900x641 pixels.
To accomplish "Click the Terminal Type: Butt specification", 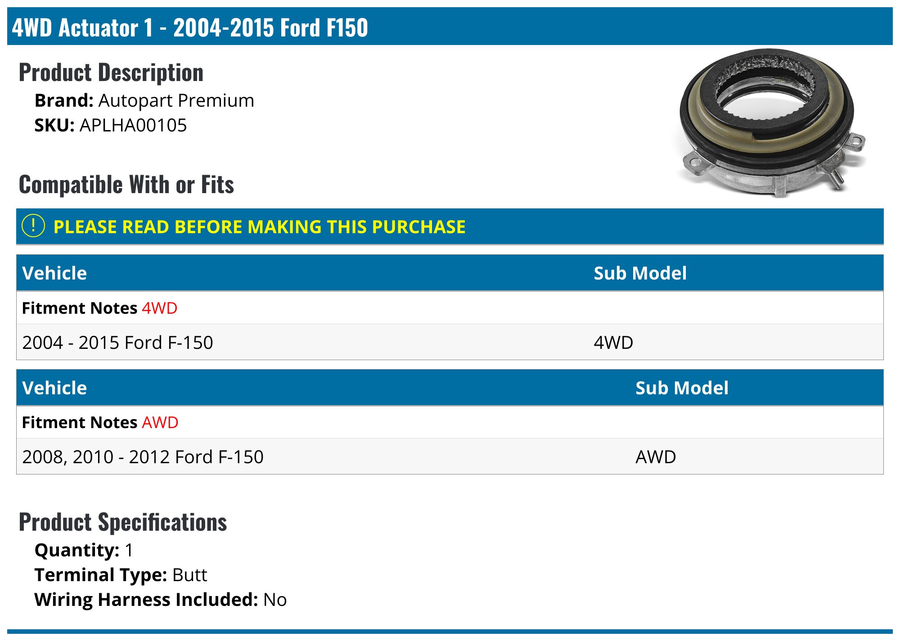I will point(121,575).
